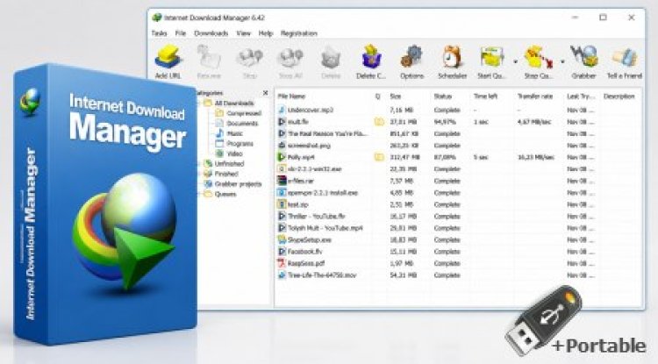The image size is (658, 364).
Task: Select the a-files.rar download
Action: (x=300, y=181)
